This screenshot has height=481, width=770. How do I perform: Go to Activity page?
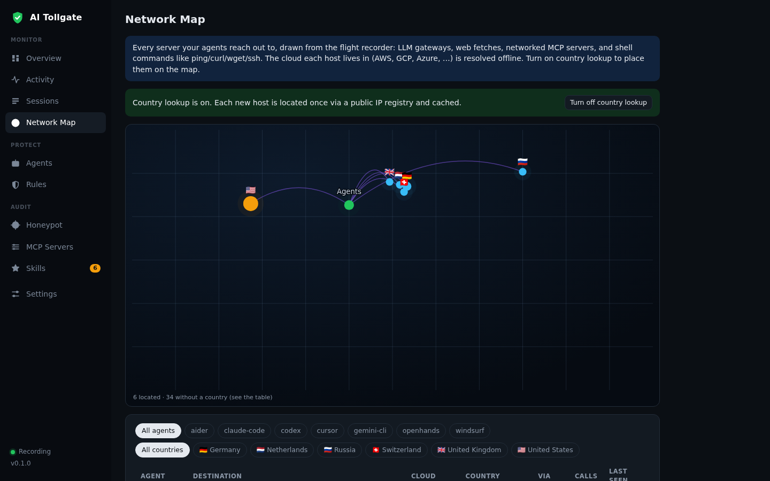point(56,80)
